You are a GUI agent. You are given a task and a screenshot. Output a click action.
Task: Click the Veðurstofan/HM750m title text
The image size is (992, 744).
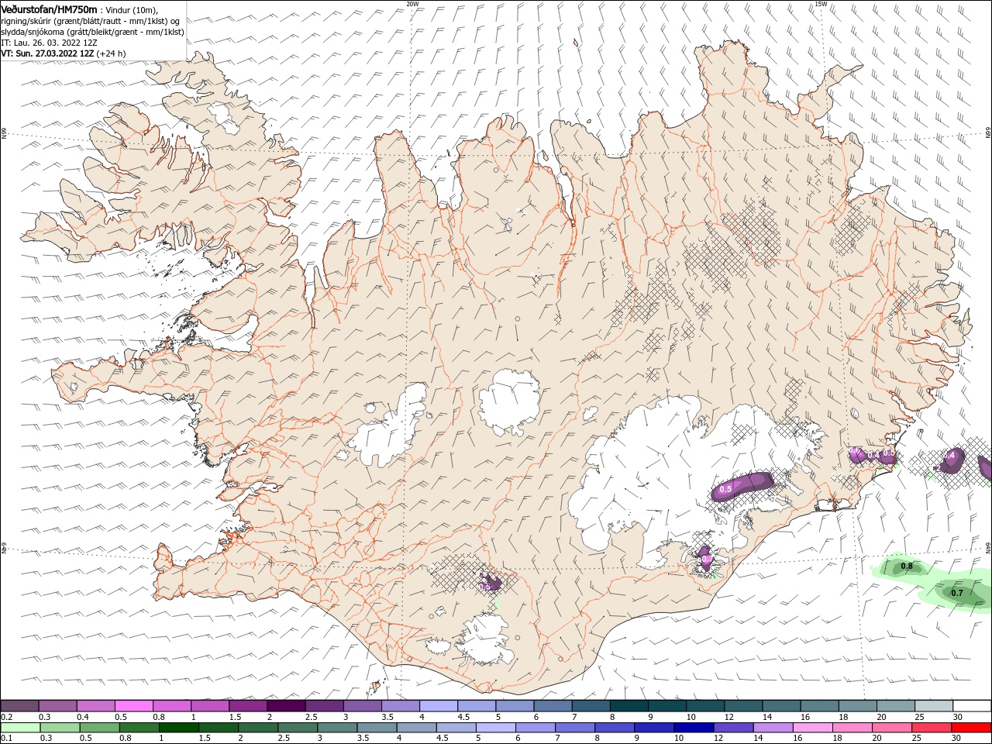[x=49, y=9]
